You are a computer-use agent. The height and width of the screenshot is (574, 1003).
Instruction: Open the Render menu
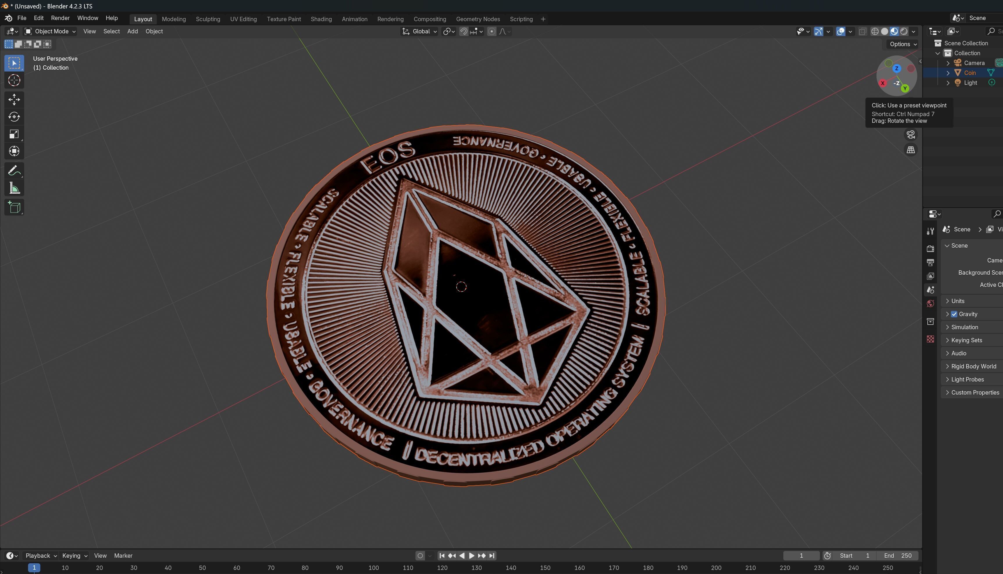point(60,18)
